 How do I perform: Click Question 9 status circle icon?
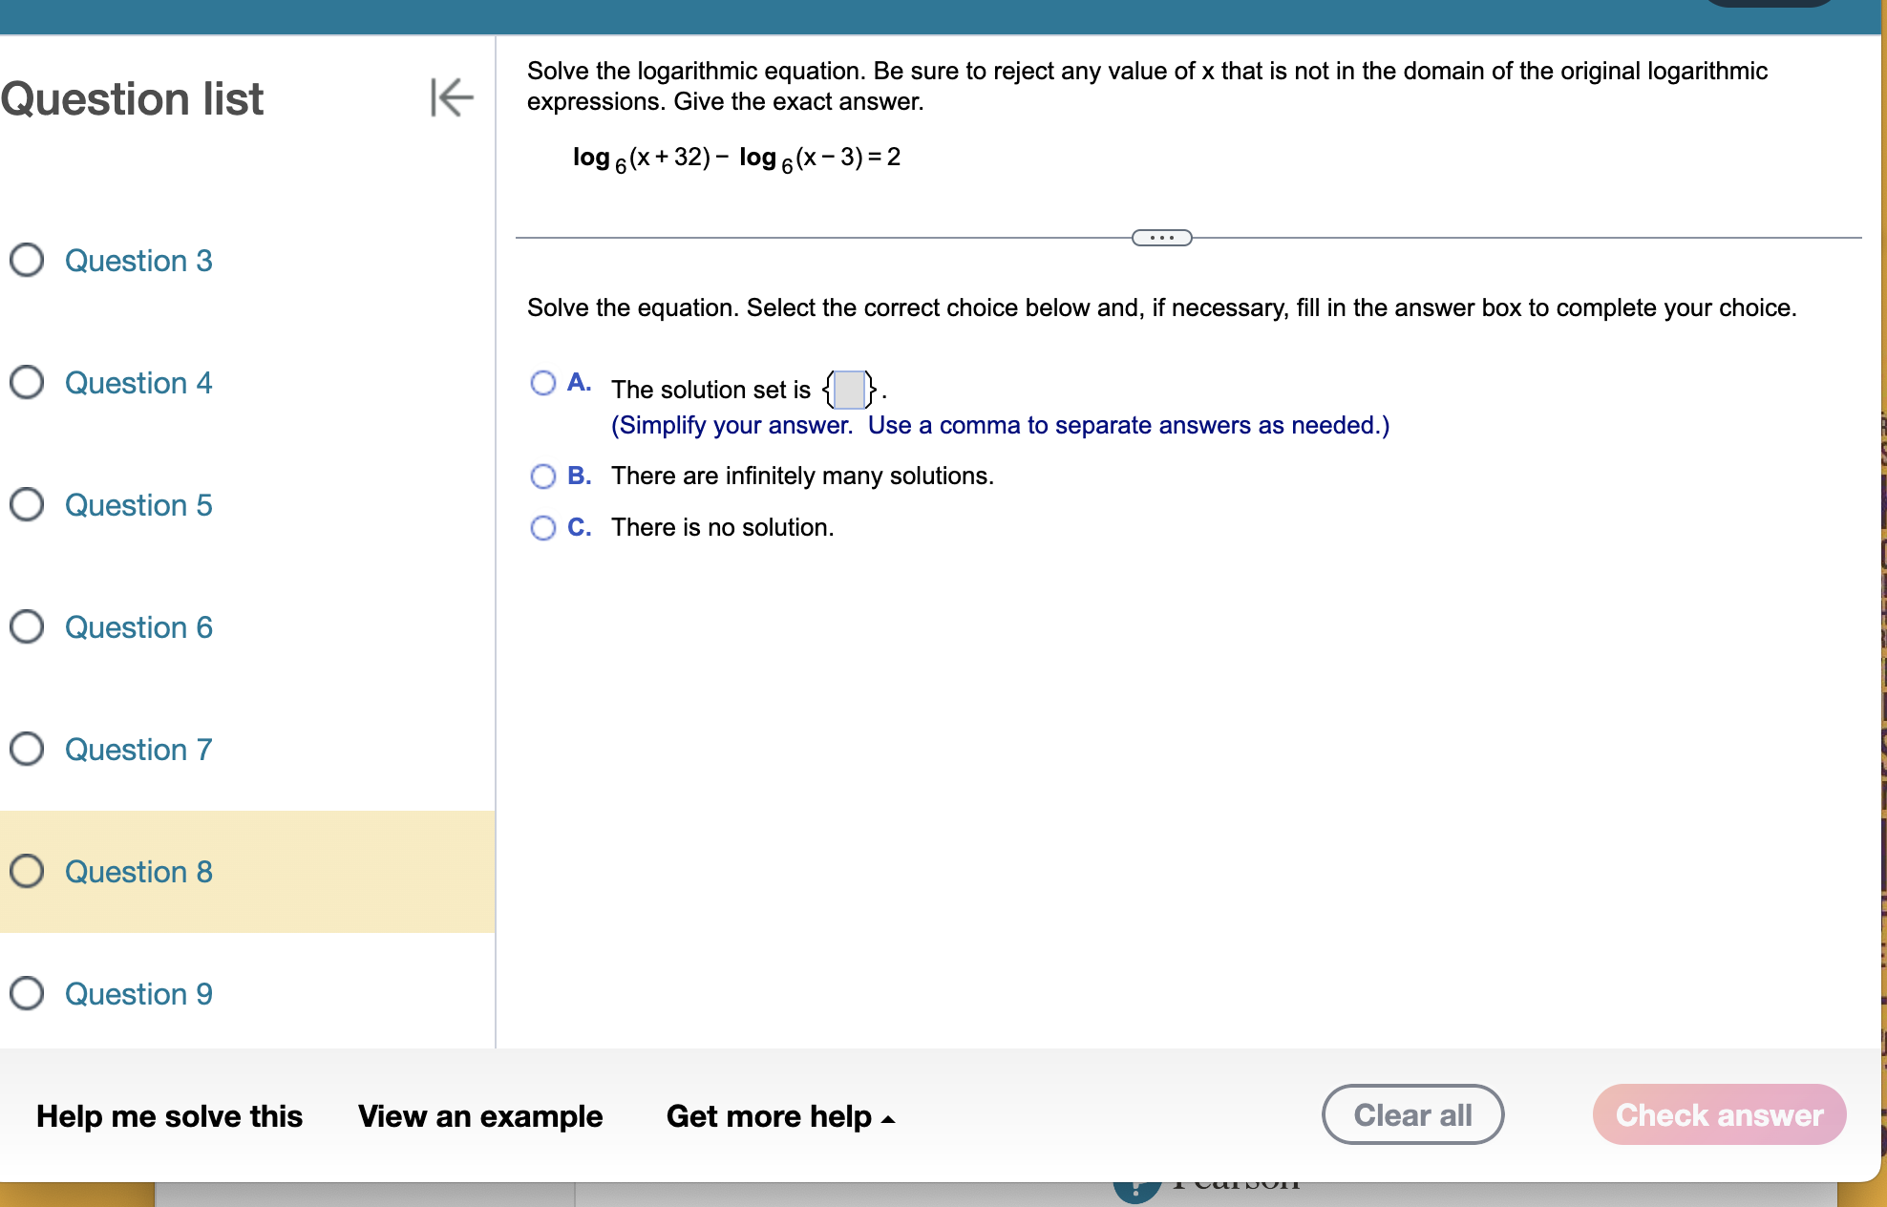pyautogui.click(x=27, y=993)
